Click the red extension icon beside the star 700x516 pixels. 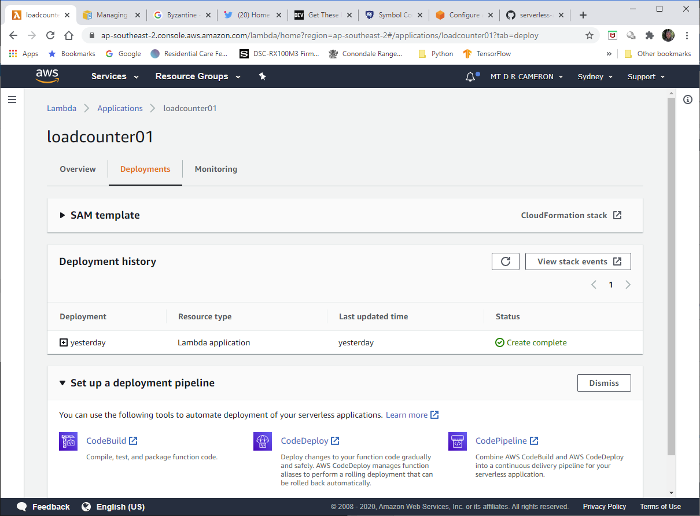coord(612,35)
